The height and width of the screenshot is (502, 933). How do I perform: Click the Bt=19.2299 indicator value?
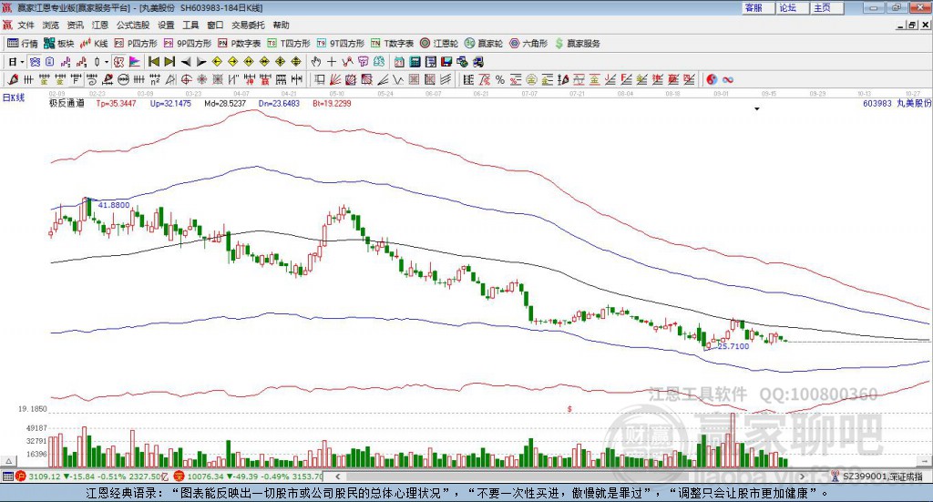(x=332, y=104)
